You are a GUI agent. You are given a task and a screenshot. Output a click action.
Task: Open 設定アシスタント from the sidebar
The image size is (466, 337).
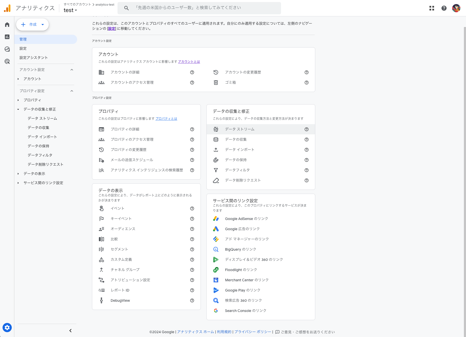coord(33,57)
